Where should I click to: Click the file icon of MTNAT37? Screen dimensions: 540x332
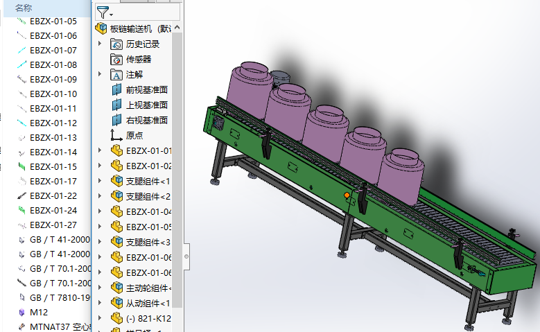(x=21, y=326)
